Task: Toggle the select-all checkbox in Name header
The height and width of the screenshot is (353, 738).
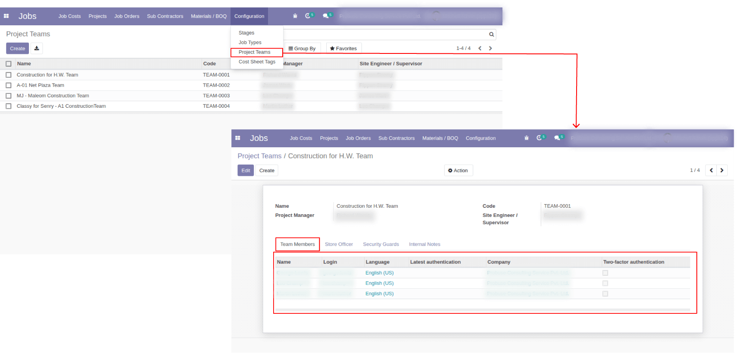Action: 9,64
